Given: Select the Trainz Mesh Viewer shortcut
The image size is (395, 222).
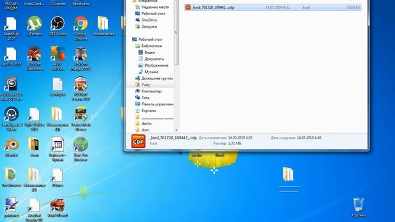Looking at the screenshot, I should pyautogui.click(x=81, y=119).
